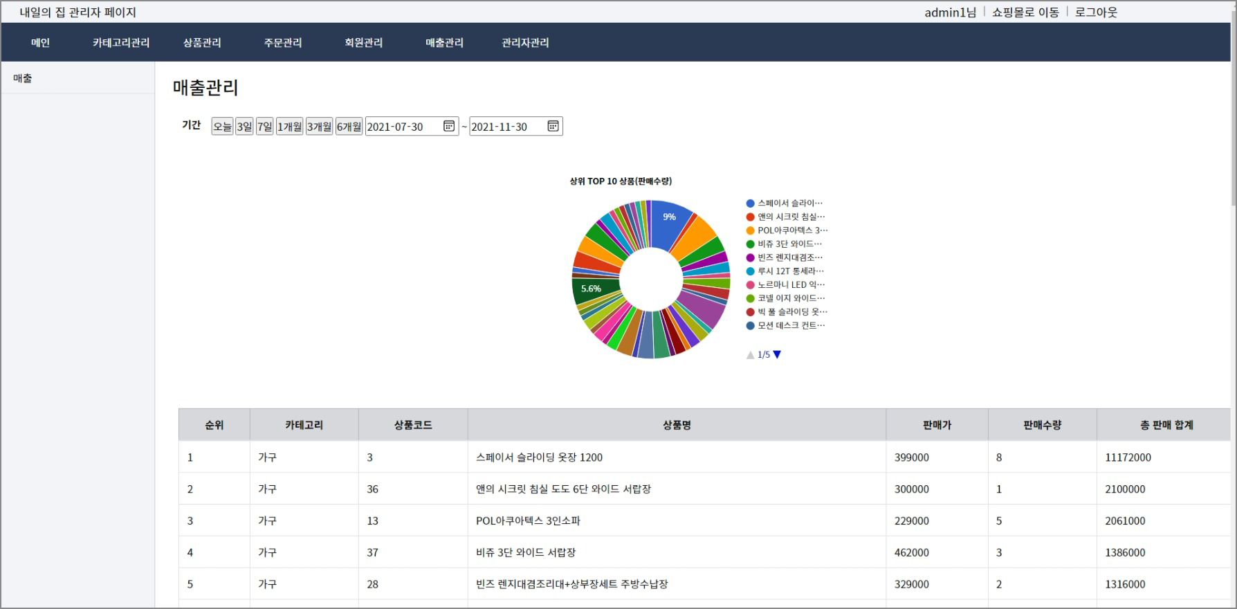Image resolution: width=1237 pixels, height=609 pixels.
Task: Click the 노르마니 LED legend entry
Action: click(x=785, y=284)
